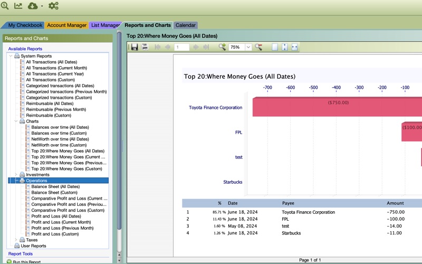Click the Toyota Finance Corporation red bar
422x264 pixels.
pos(337,107)
